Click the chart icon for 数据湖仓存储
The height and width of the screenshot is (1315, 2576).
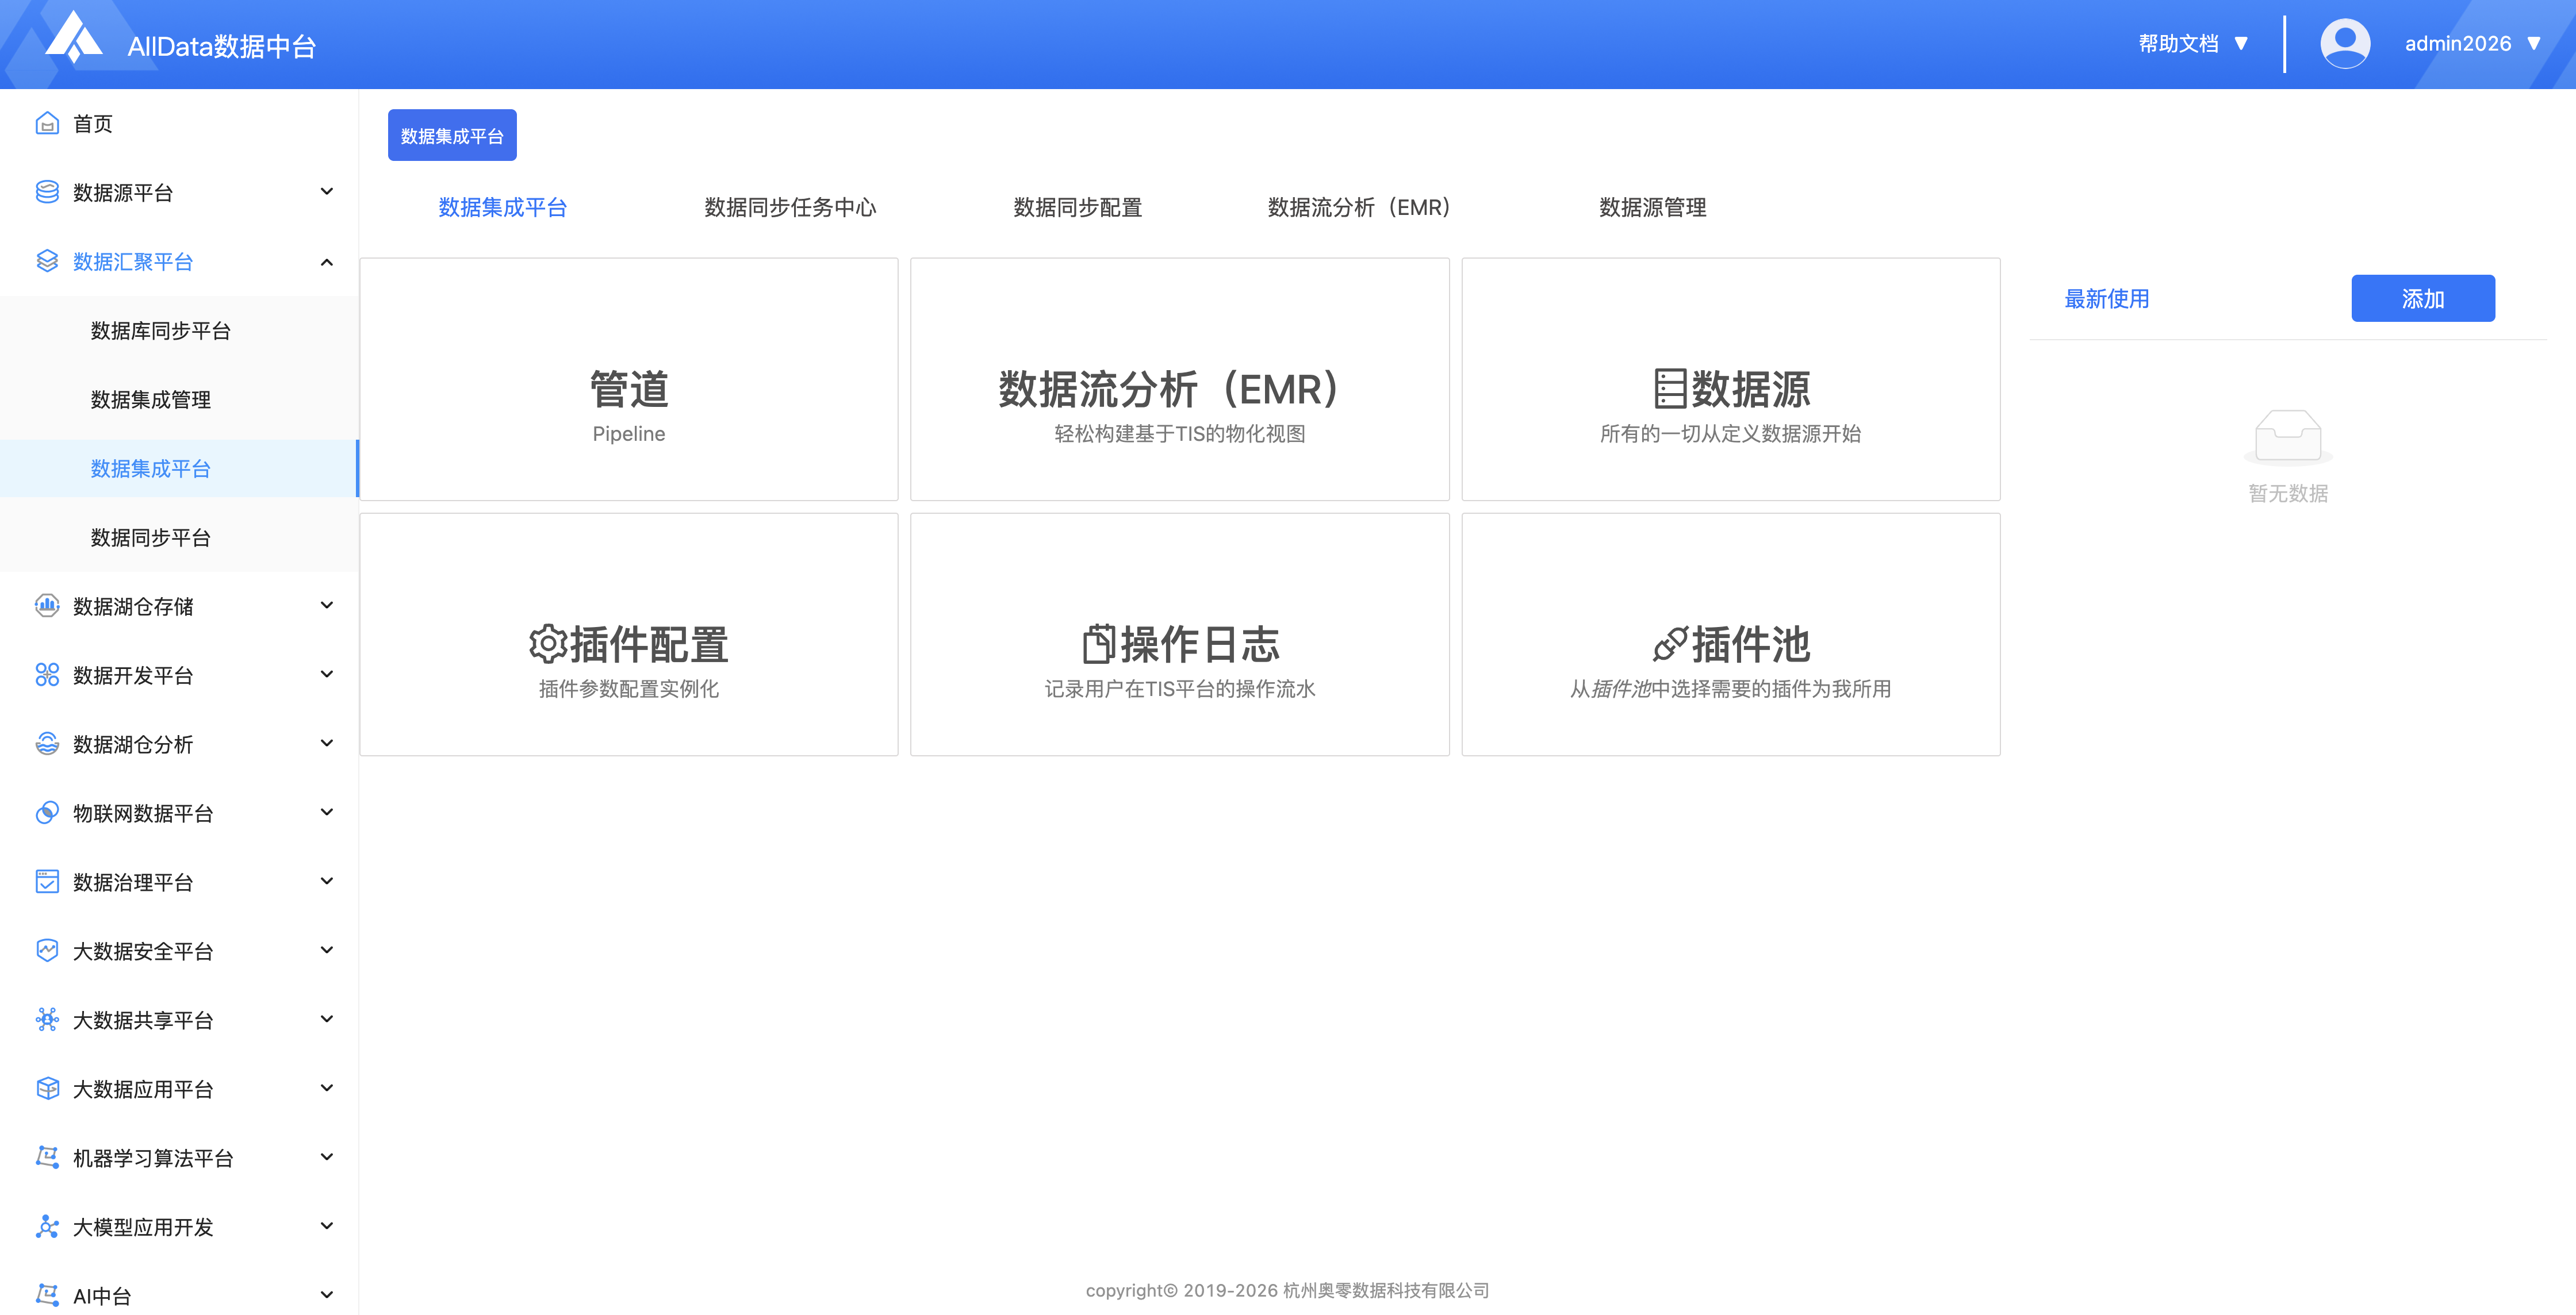tap(47, 606)
